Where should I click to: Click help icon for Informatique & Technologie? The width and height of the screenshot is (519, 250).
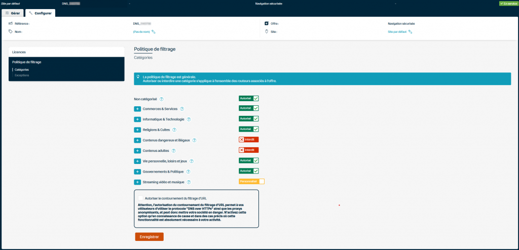[x=189, y=119]
